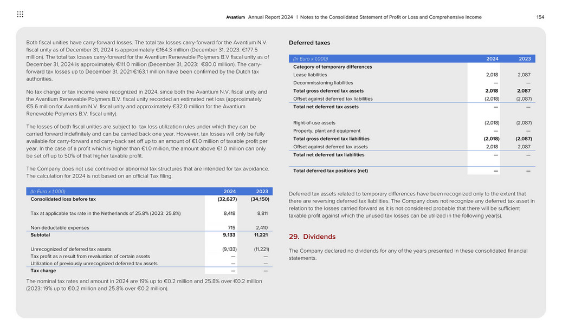Select Offset against deferred tax assets row
The height and width of the screenshot is (334, 562).
tap(412, 147)
